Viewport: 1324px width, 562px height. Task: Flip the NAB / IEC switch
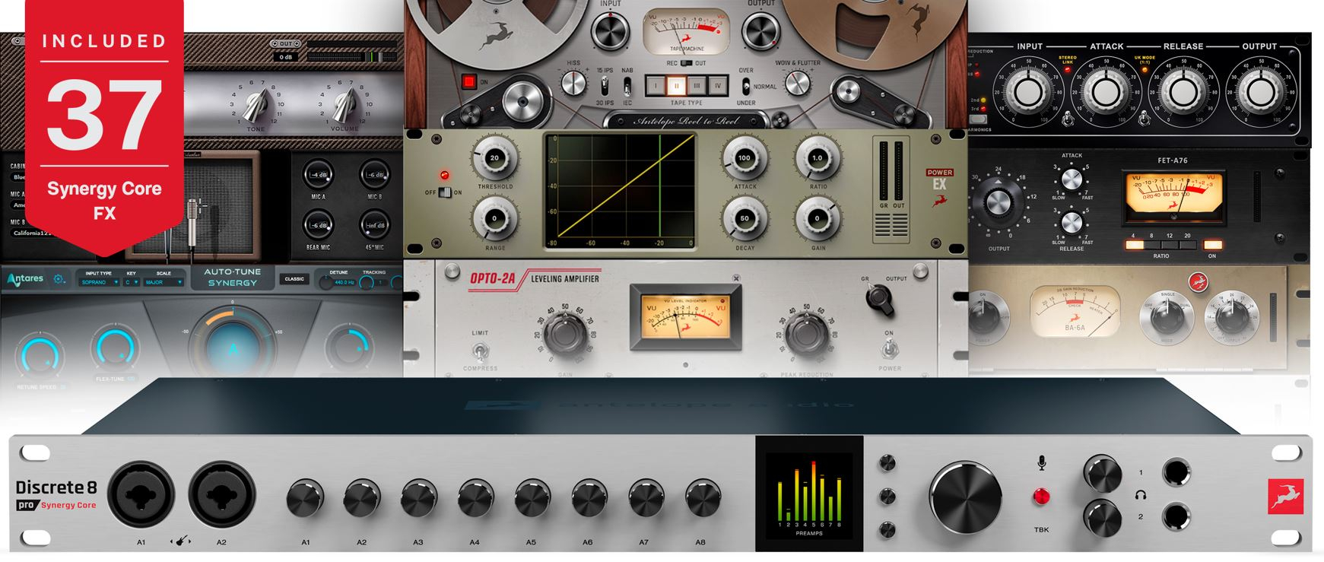pos(627,86)
